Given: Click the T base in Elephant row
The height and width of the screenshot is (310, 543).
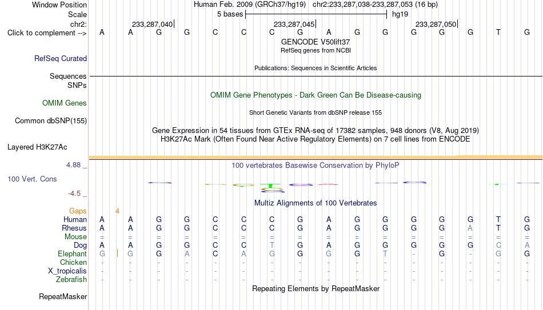Looking at the screenshot, I should pyautogui.click(x=385, y=253).
